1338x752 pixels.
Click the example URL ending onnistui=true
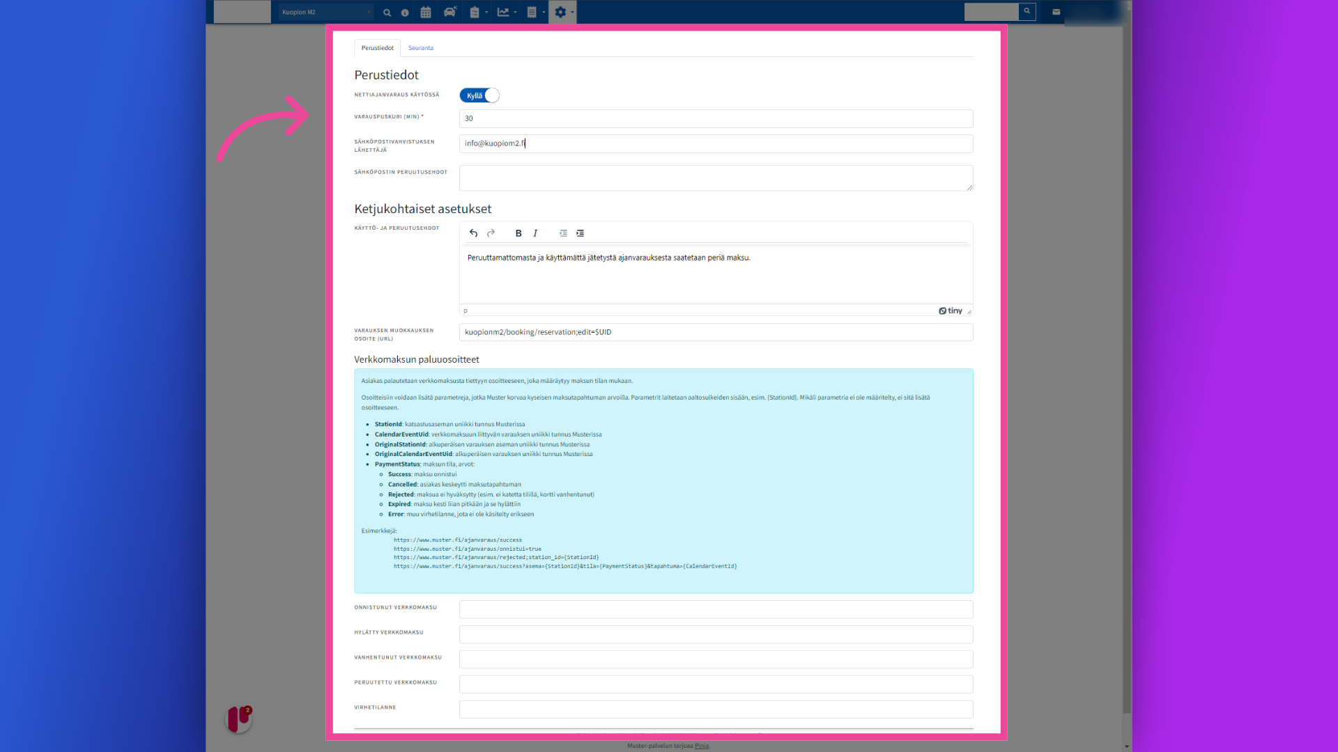pos(467,549)
